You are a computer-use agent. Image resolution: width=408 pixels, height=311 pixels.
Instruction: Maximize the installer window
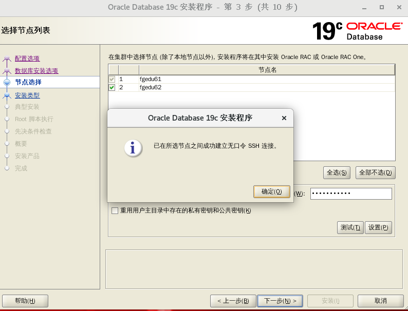[381, 7]
